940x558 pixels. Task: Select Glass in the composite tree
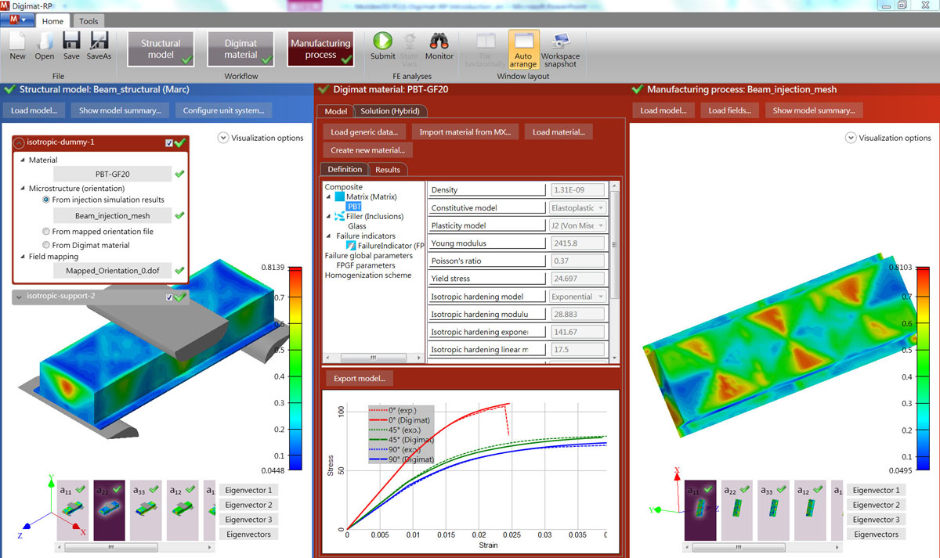pos(357,226)
